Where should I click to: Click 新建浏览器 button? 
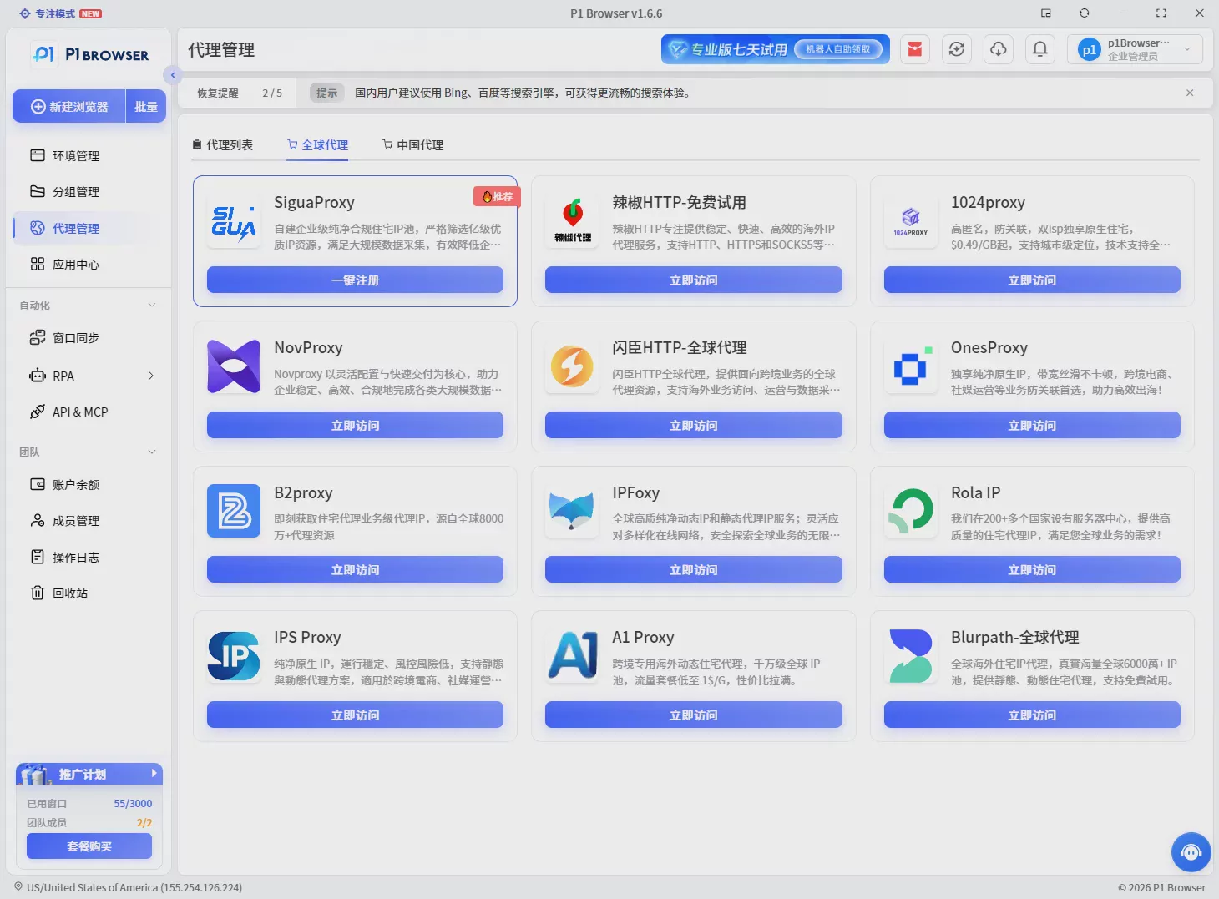(x=69, y=107)
